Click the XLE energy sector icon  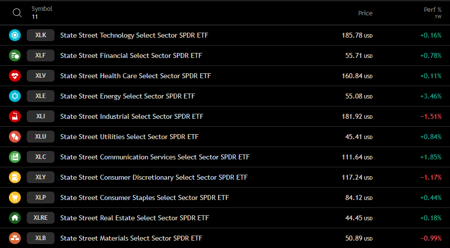[15, 97]
